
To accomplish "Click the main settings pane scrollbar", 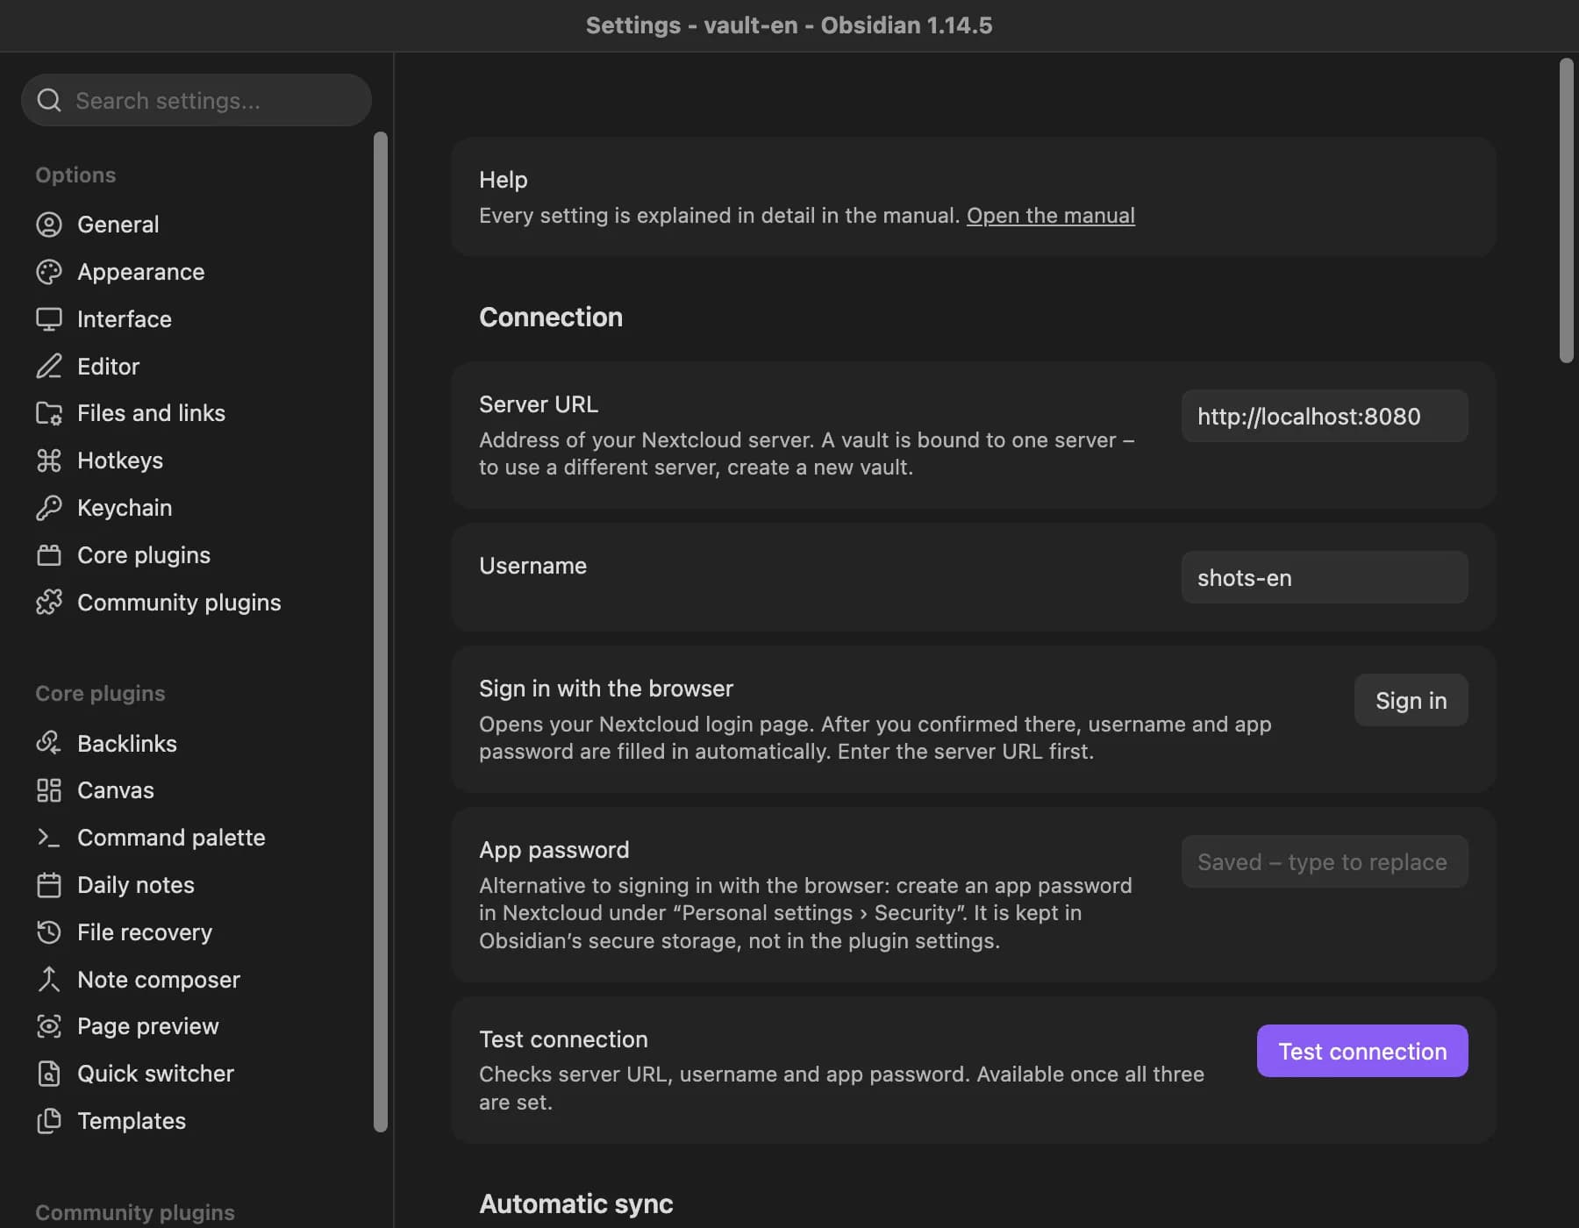I will pyautogui.click(x=1567, y=211).
